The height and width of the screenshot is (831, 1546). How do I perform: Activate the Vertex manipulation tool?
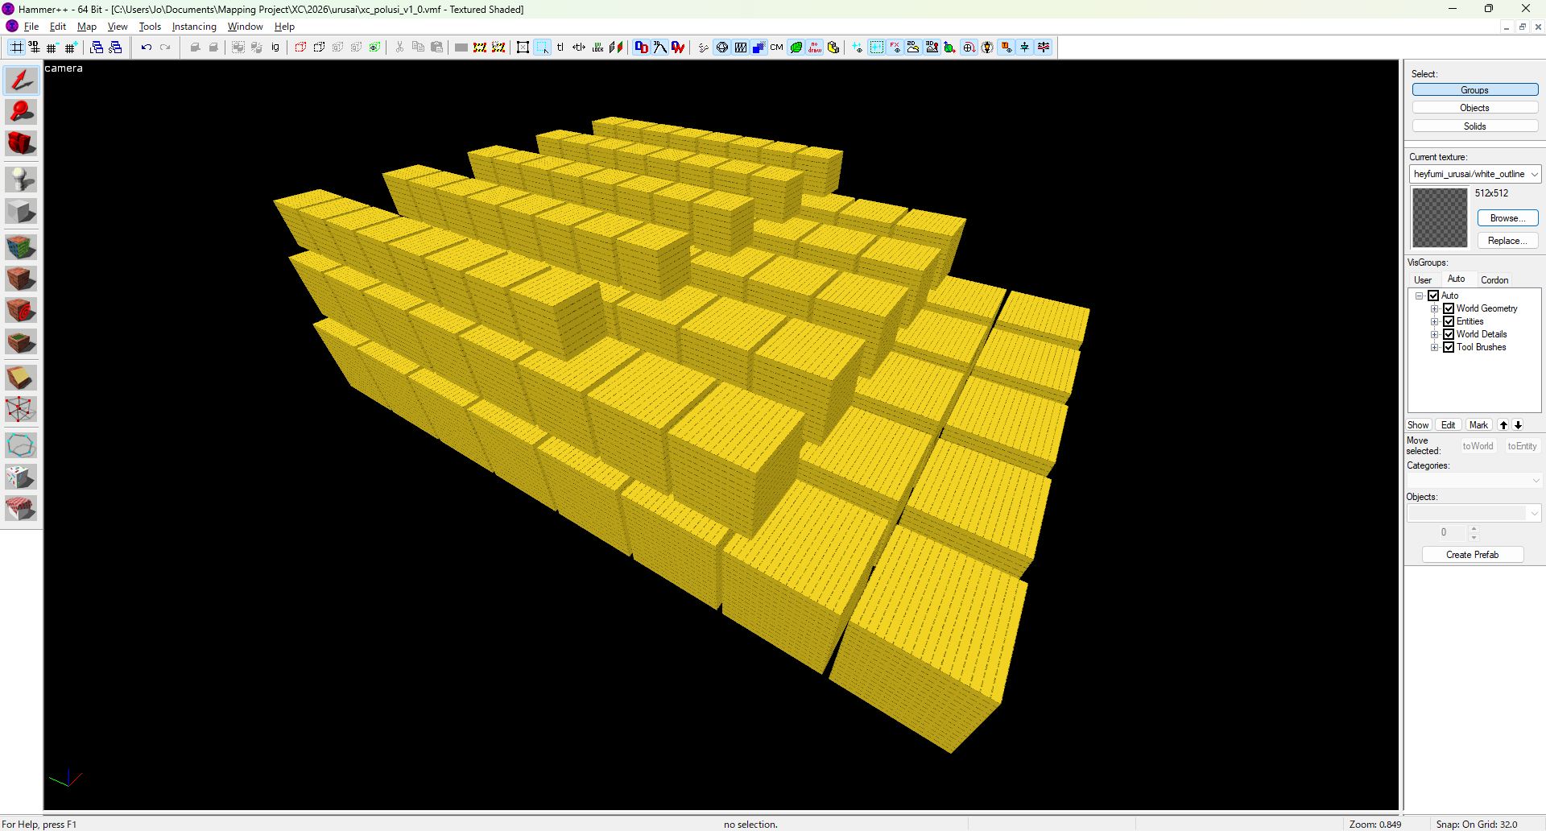[21, 409]
